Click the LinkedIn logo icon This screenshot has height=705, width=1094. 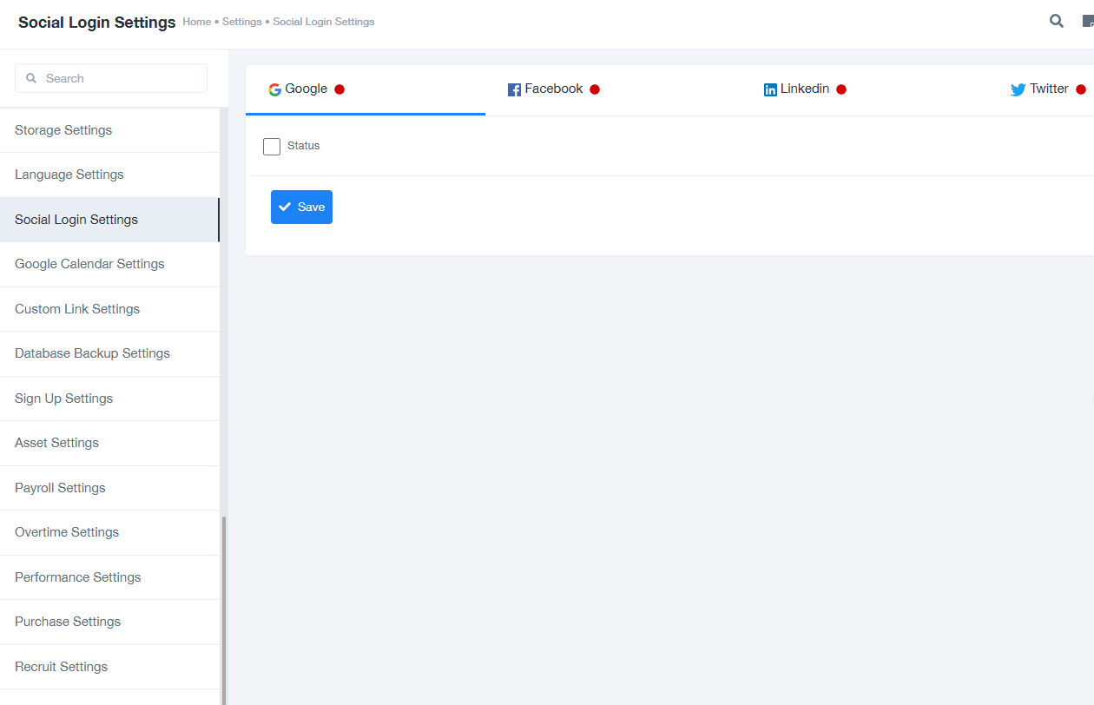pos(770,89)
